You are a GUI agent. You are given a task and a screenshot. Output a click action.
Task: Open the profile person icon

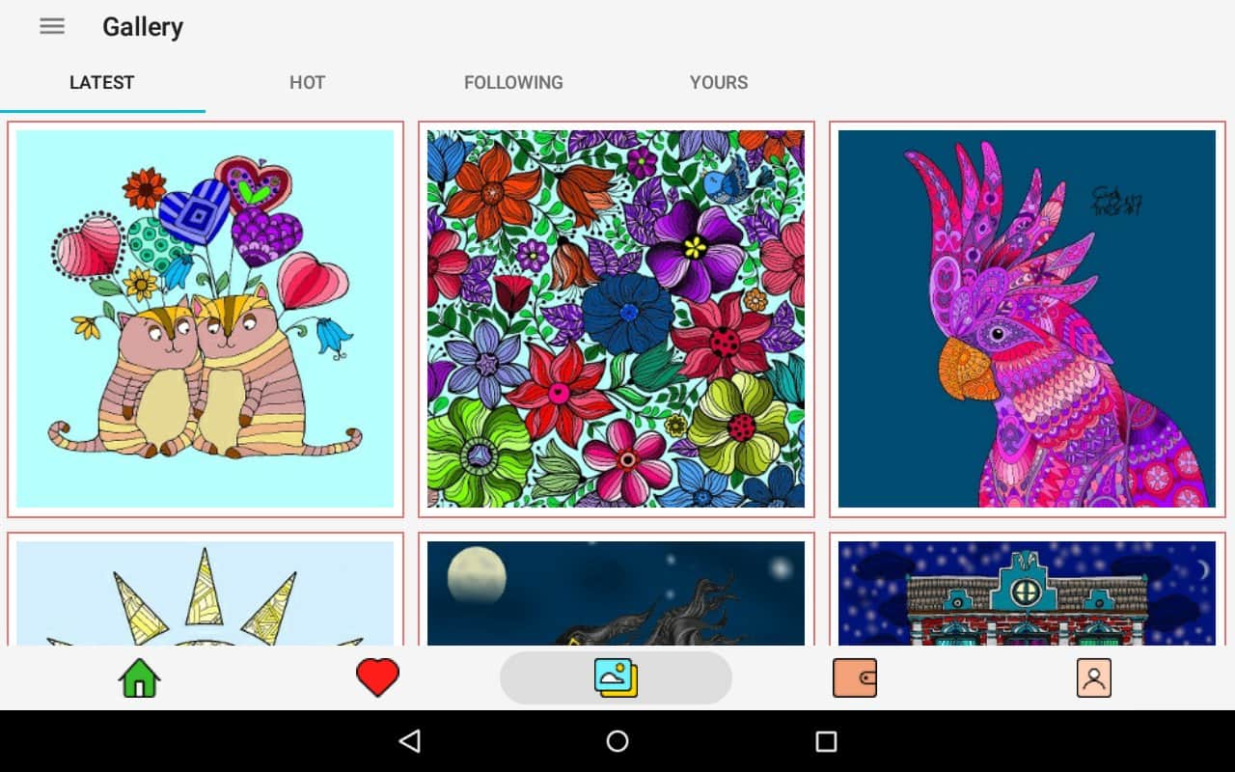click(x=1094, y=677)
